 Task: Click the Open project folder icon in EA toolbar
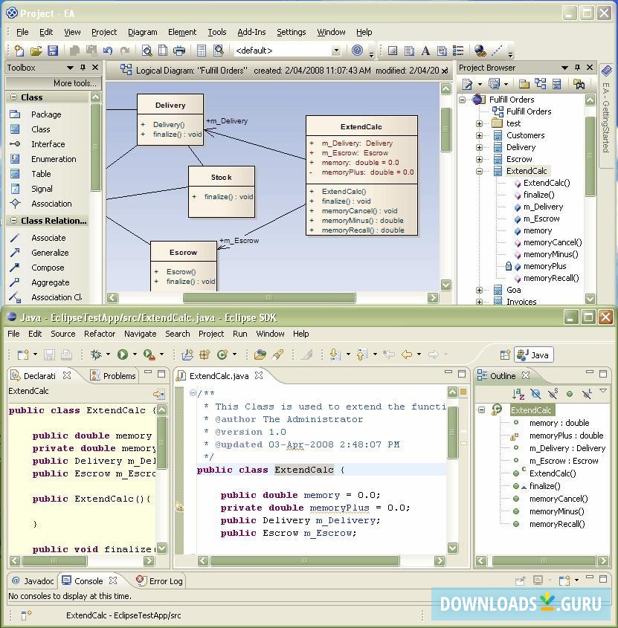[36, 51]
